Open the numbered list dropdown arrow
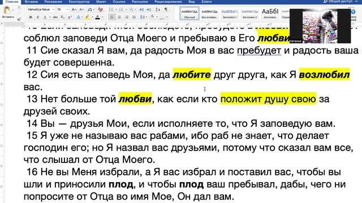Viewport: 362px width, 203px height. coord(126,10)
